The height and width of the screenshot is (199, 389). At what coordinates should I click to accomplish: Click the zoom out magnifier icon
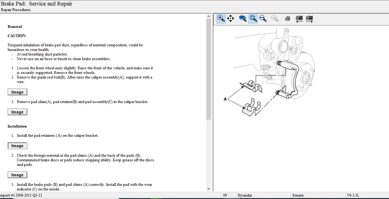click(x=275, y=18)
